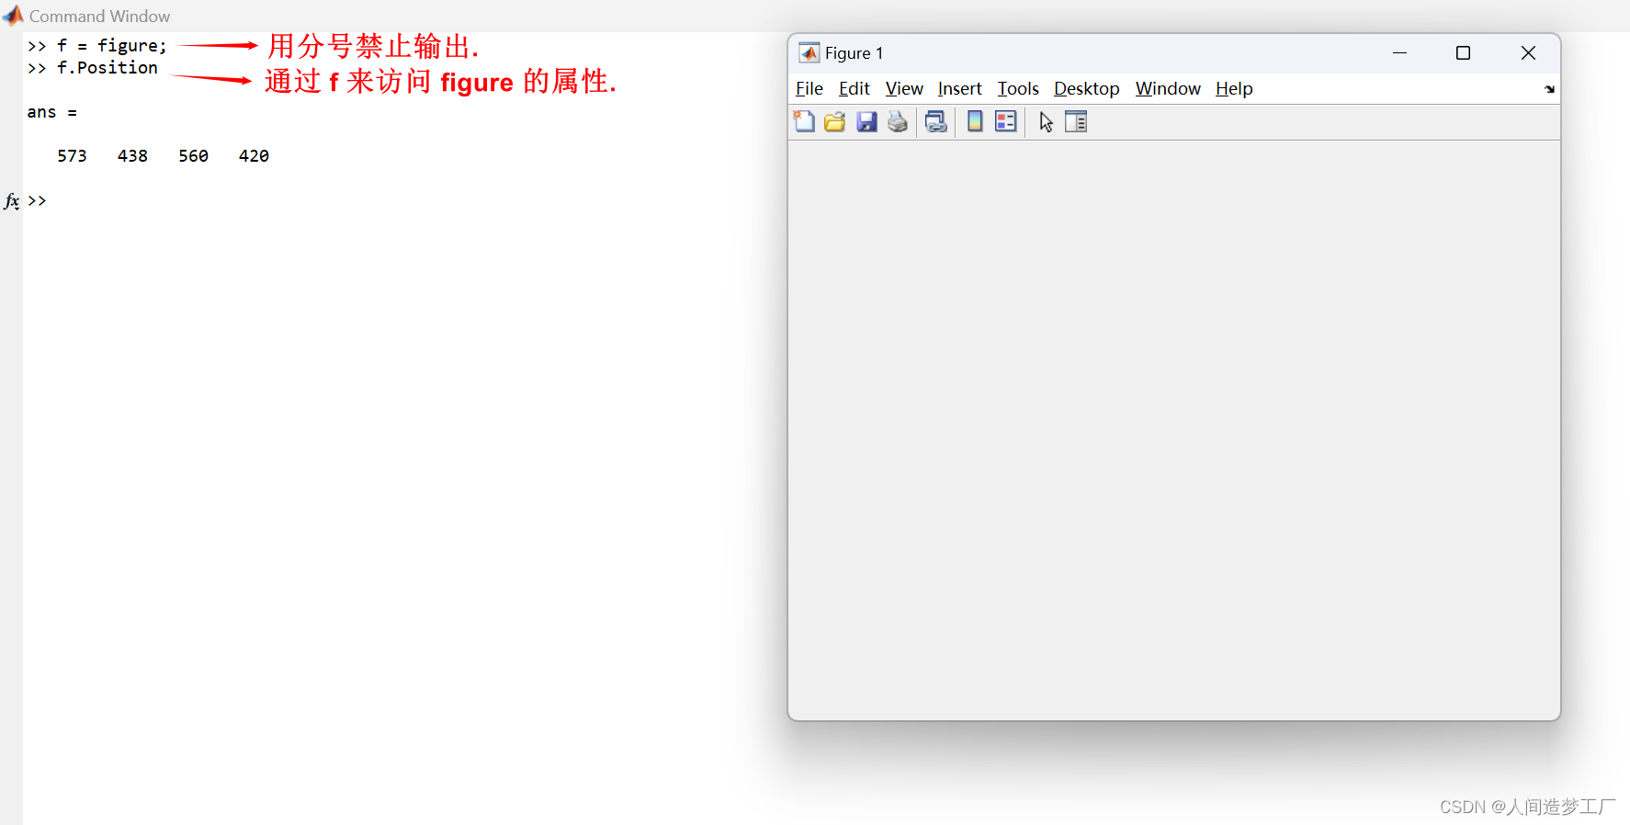The height and width of the screenshot is (825, 1630).
Task: Click the 'f = figure;' command line
Action: (97, 46)
